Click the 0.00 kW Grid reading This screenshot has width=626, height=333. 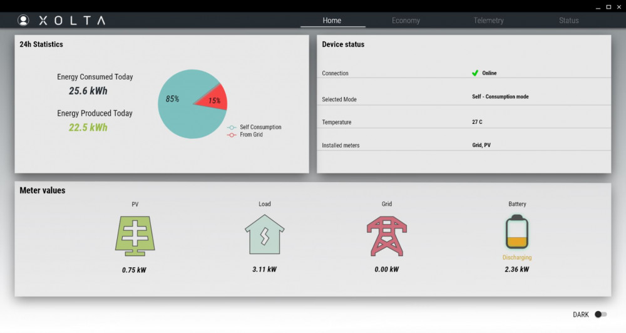click(386, 270)
